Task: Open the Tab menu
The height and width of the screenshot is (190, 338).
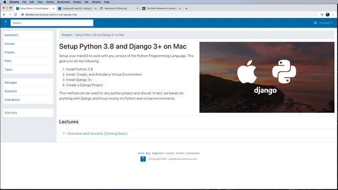Action: pyautogui.click(x=87, y=2)
